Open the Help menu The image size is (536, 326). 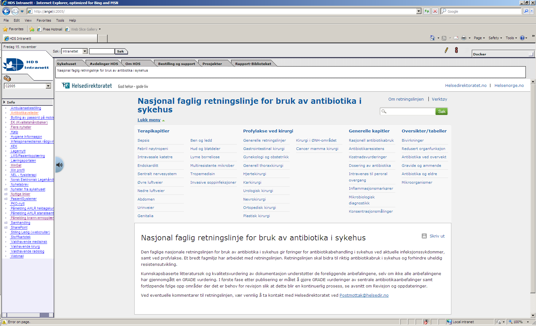pyautogui.click(x=73, y=20)
